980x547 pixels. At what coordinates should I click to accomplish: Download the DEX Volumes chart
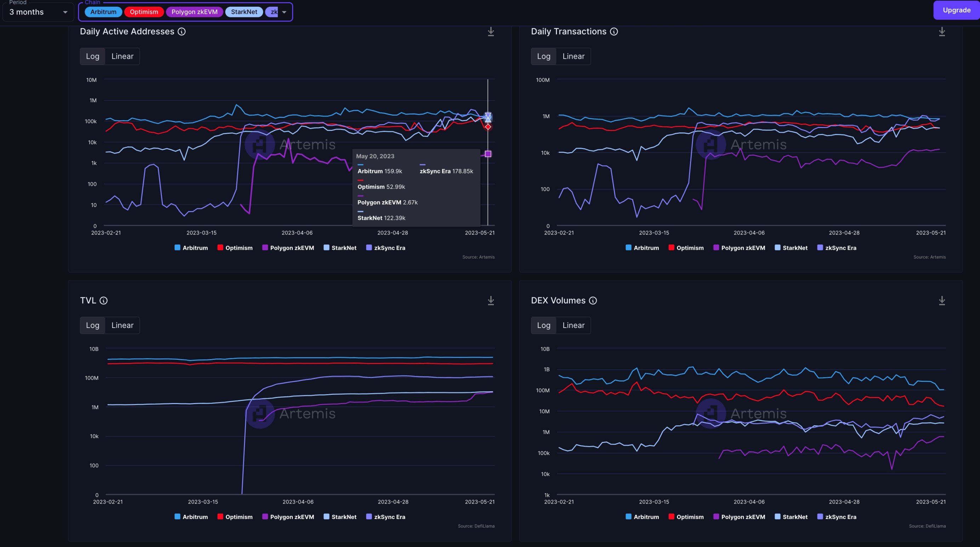pos(941,301)
